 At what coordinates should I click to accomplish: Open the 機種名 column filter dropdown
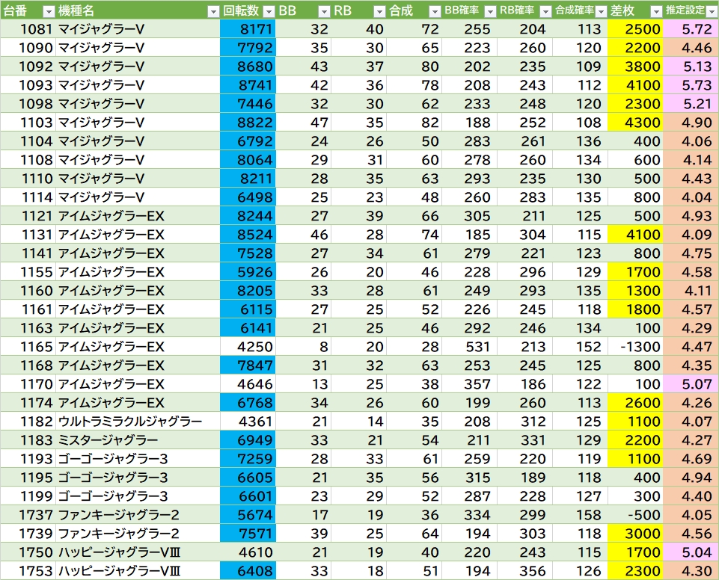213,11
